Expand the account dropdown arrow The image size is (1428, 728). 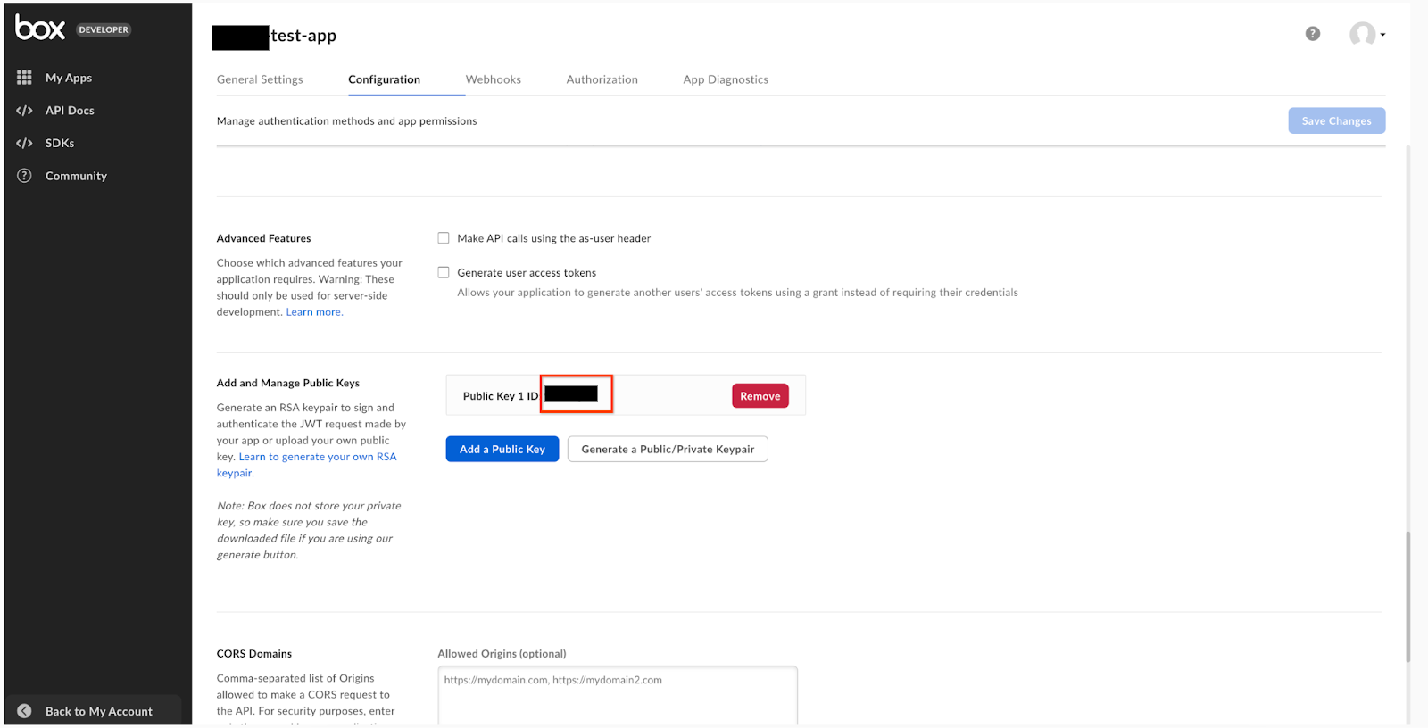pyautogui.click(x=1382, y=35)
